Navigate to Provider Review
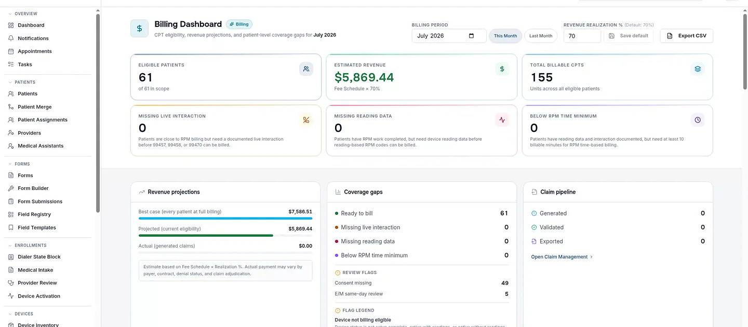The image size is (748, 327). point(37,283)
